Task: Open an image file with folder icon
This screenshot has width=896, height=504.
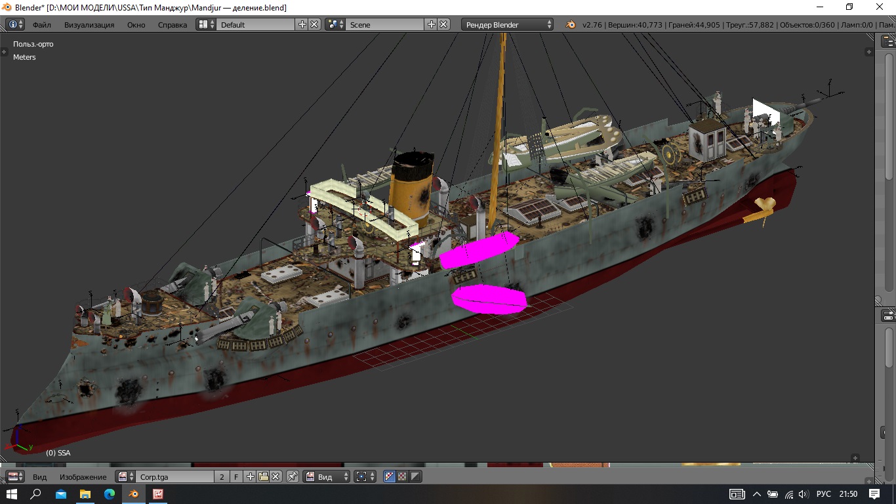Action: 263,477
